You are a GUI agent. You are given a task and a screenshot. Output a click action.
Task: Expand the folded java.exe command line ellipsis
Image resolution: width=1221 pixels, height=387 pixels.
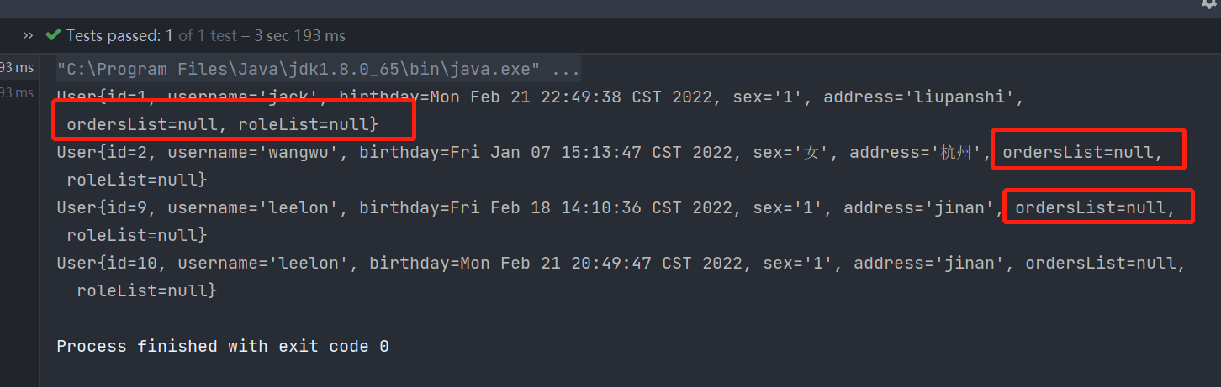coord(564,69)
